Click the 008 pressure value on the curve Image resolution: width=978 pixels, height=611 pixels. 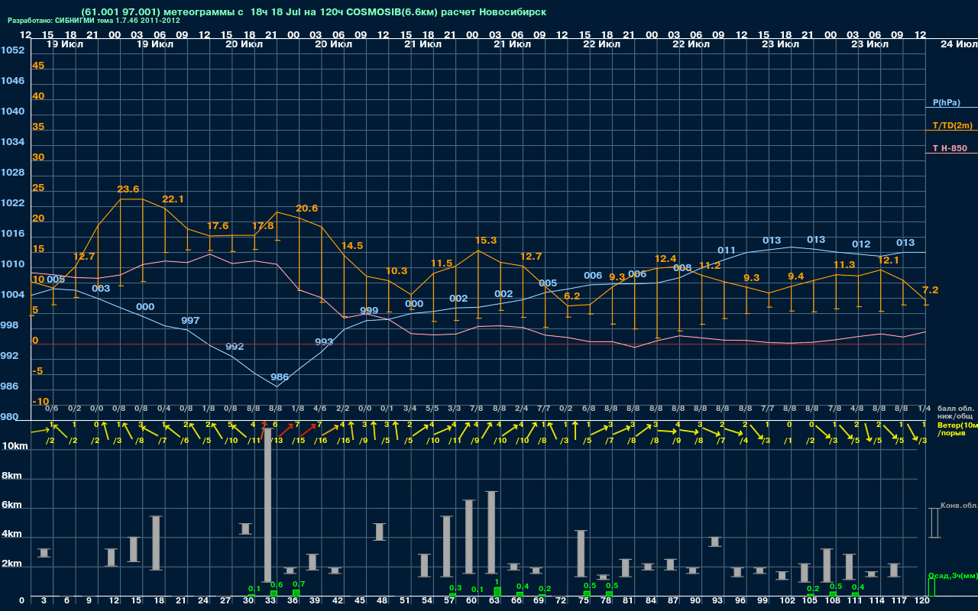[x=682, y=267]
